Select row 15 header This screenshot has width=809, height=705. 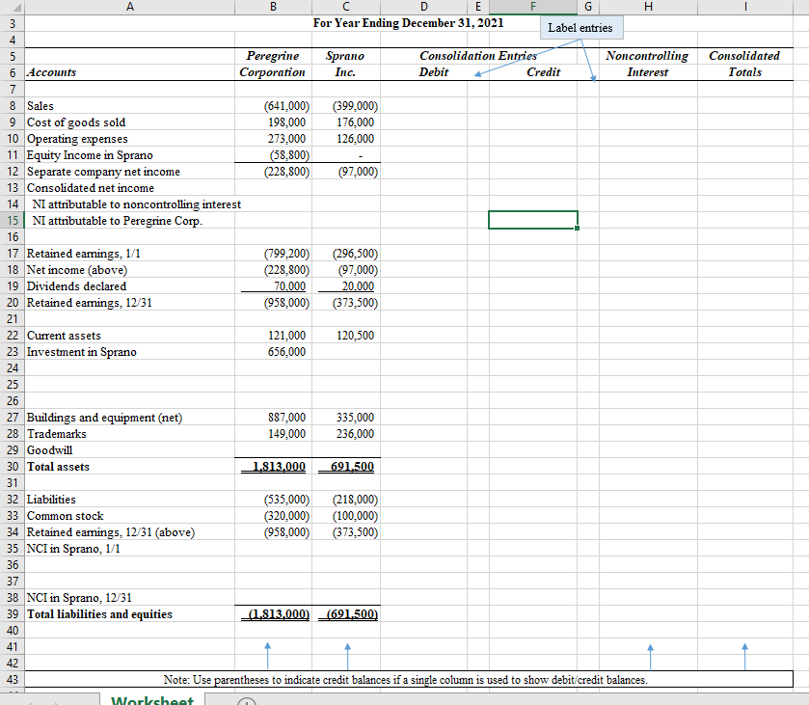click(13, 221)
